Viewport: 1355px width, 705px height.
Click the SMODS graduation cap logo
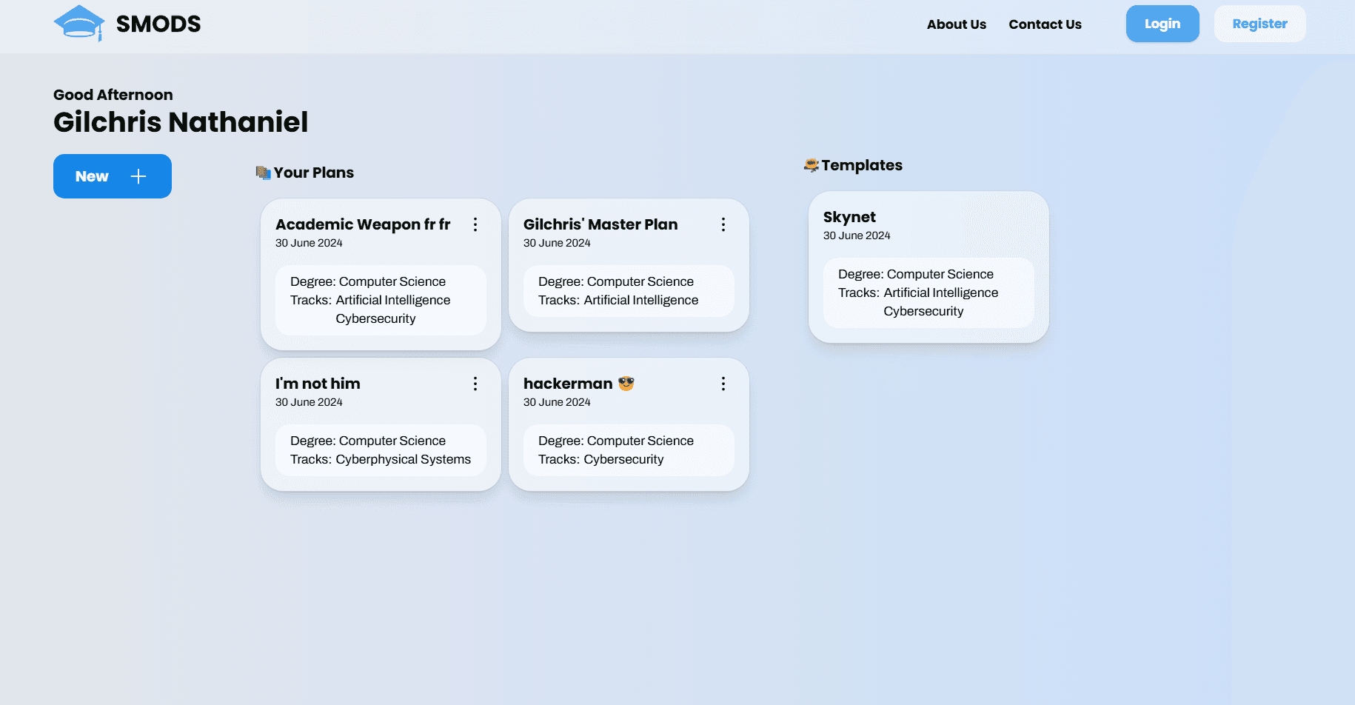(79, 23)
